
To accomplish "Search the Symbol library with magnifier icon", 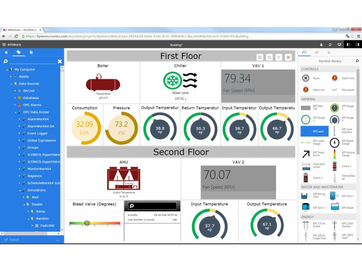I will tap(357, 61).
